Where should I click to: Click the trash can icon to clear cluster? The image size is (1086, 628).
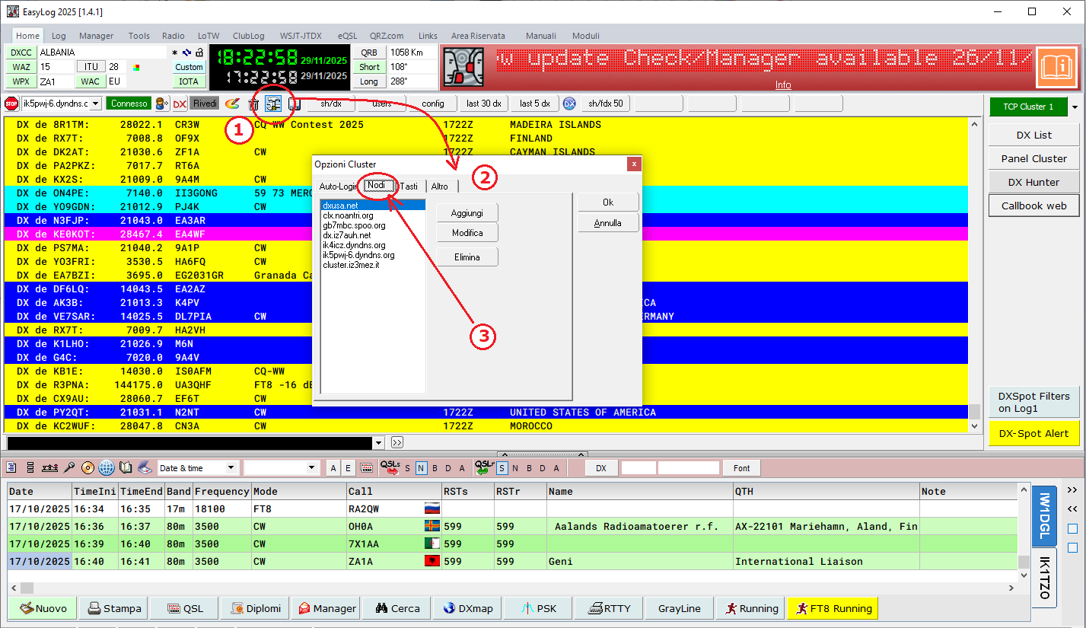254,104
